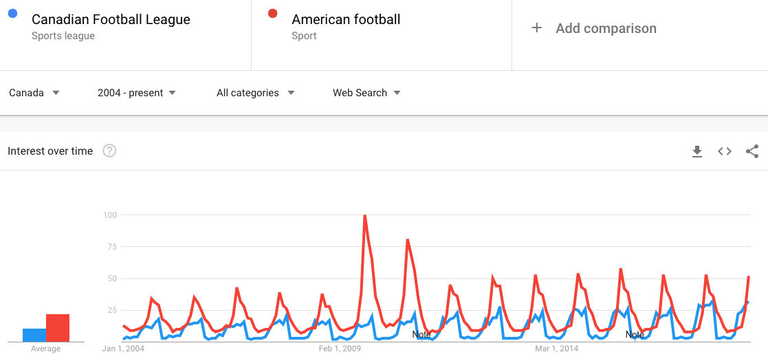Expand the 2004 - present time range dropdown
This screenshot has height=363, width=768.
pos(137,93)
